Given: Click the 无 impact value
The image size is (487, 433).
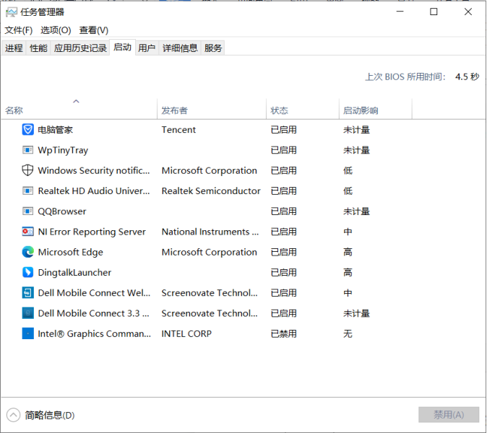Looking at the screenshot, I should point(348,333).
